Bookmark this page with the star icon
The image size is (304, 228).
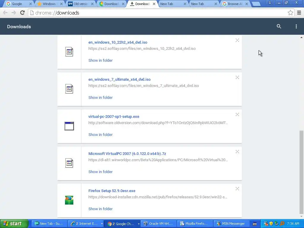[x=290, y=13]
